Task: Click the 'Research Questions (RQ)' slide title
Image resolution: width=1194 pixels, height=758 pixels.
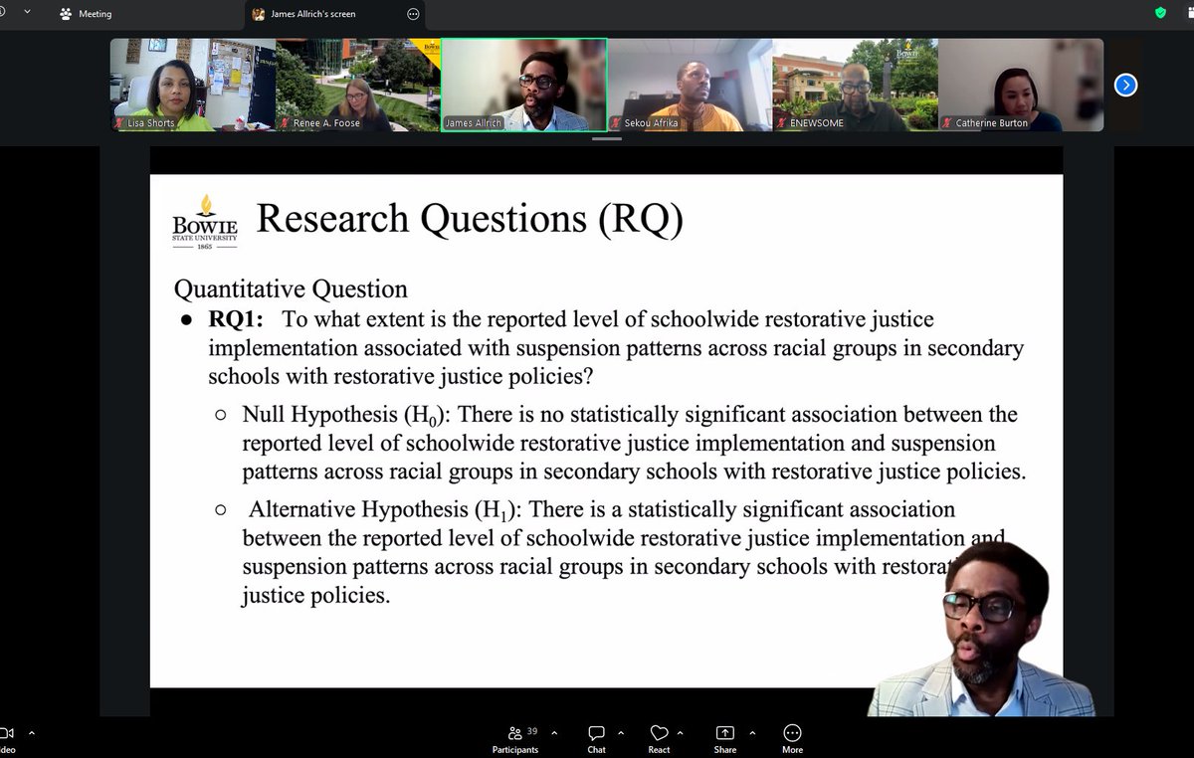Action: [x=470, y=220]
